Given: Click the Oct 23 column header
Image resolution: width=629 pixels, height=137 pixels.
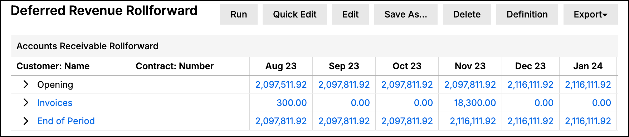Looking at the screenshot, I should [407, 66].
